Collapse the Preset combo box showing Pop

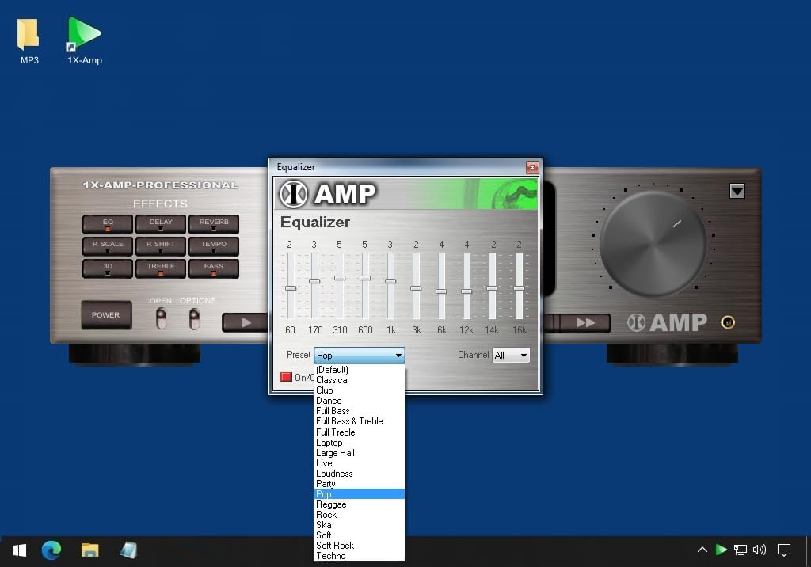click(399, 356)
